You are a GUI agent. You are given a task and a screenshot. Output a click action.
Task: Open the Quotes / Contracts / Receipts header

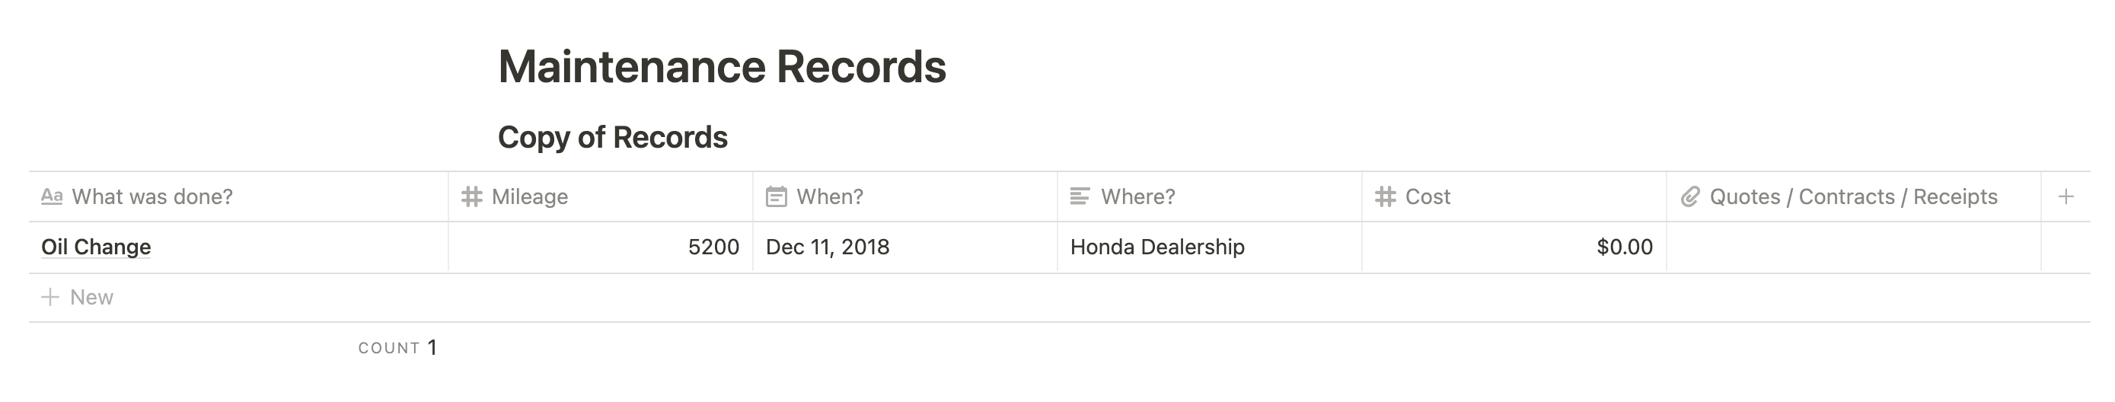coord(1853,196)
